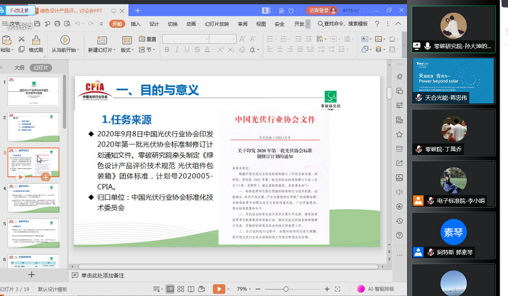Click the Redo arrow icon
Screen dimensions: 508x296
(91, 23)
